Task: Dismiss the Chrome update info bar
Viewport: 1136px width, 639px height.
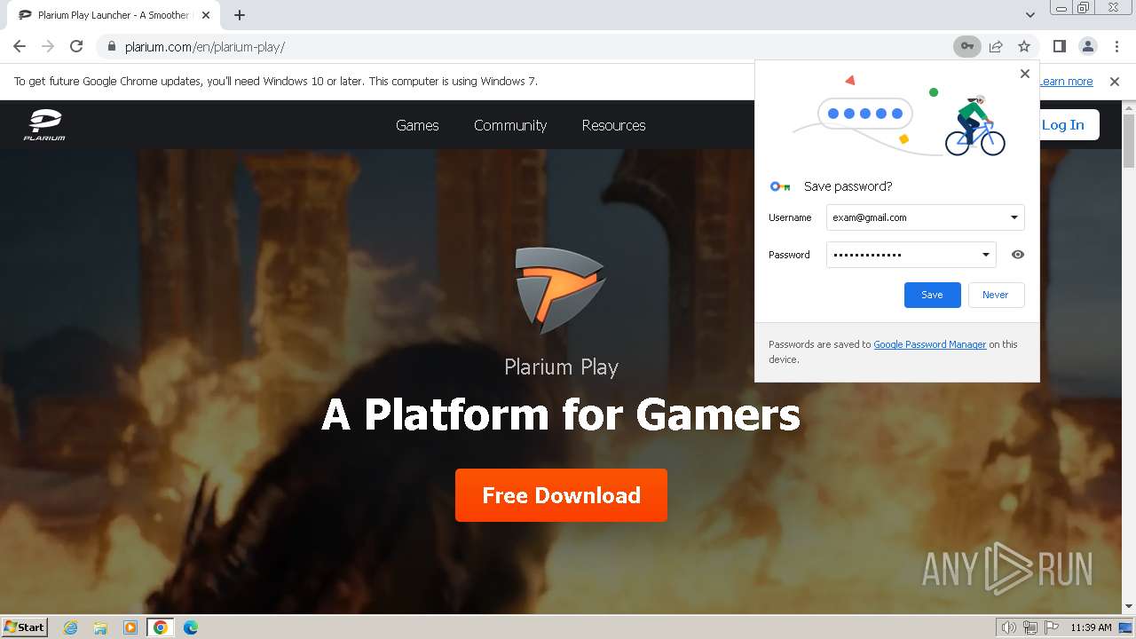Action: tap(1115, 82)
